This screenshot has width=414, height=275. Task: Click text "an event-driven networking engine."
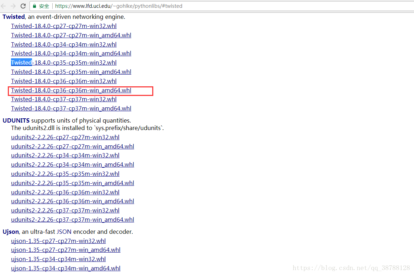click(76, 17)
